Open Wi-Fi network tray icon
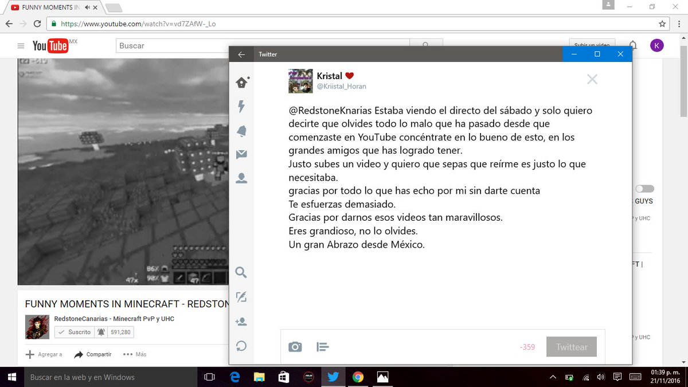This screenshot has width=688, height=387. coord(585,377)
